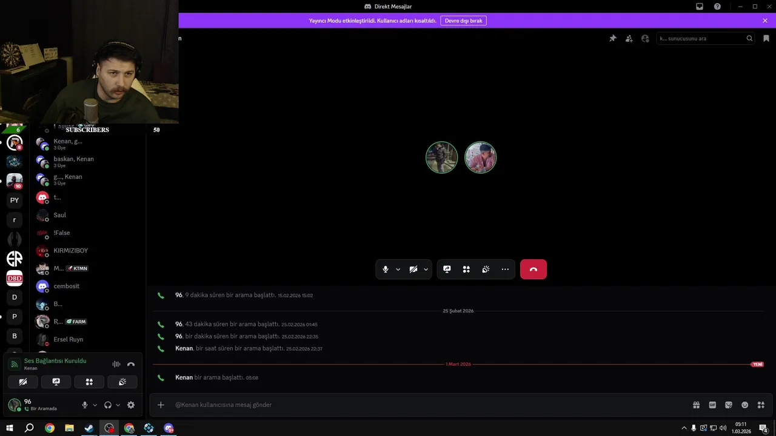Click right participant avatar in call
This screenshot has height=436, width=776.
point(481,157)
